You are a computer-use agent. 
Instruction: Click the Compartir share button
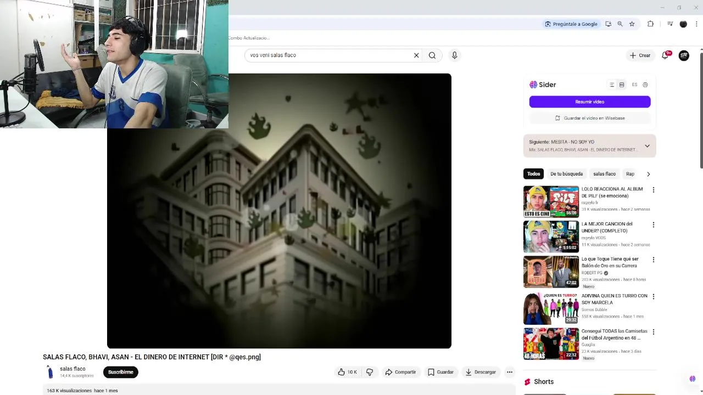click(400, 372)
